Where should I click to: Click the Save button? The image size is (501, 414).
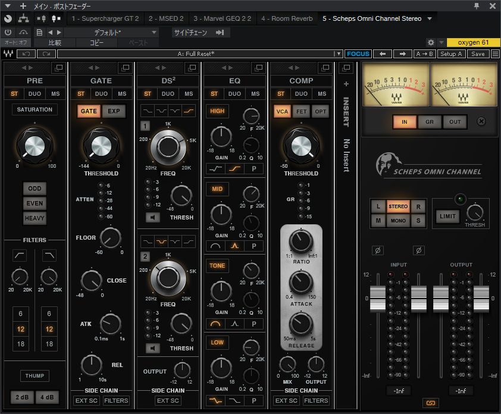[x=478, y=54]
